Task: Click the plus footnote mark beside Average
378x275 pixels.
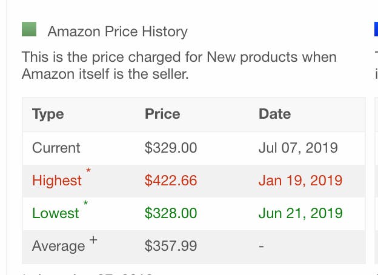Action: (x=93, y=240)
